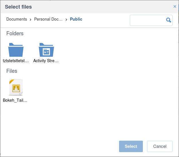Go to the Documents breadcrumb
This screenshot has height=157, width=179.
pos(17,19)
